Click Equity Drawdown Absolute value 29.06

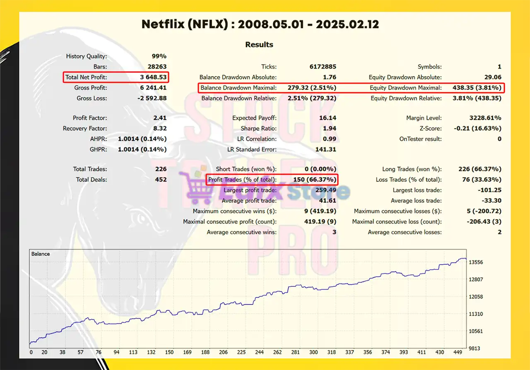click(x=493, y=77)
